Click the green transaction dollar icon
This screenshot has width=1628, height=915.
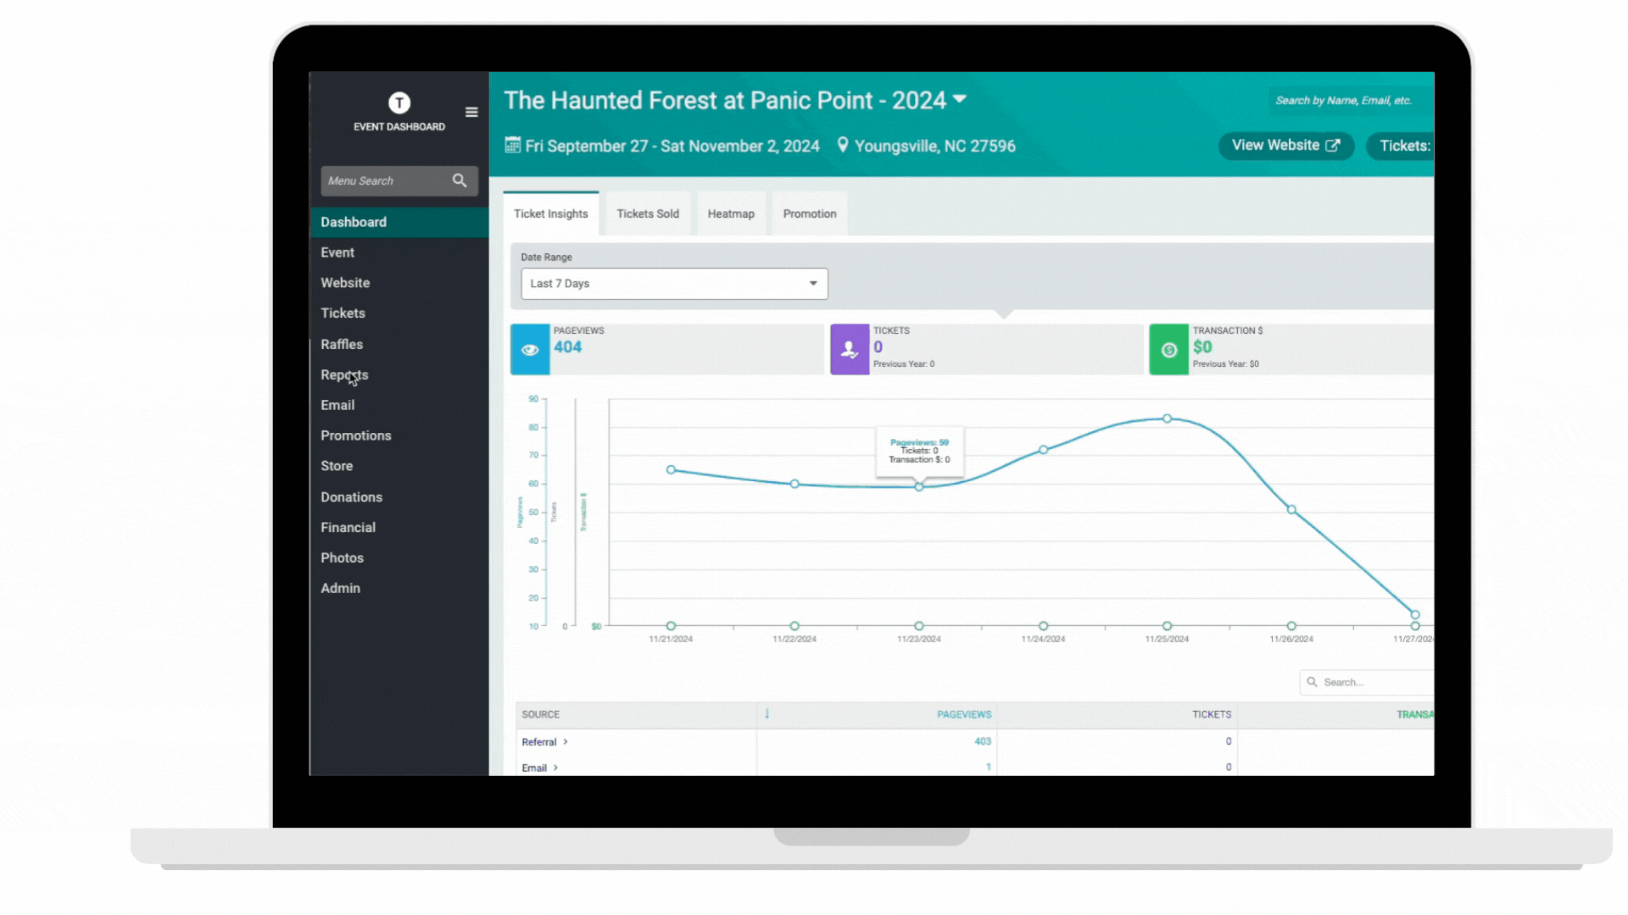point(1168,349)
